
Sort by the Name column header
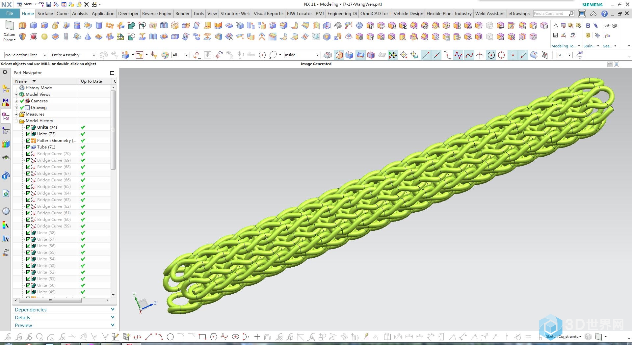click(x=45, y=81)
